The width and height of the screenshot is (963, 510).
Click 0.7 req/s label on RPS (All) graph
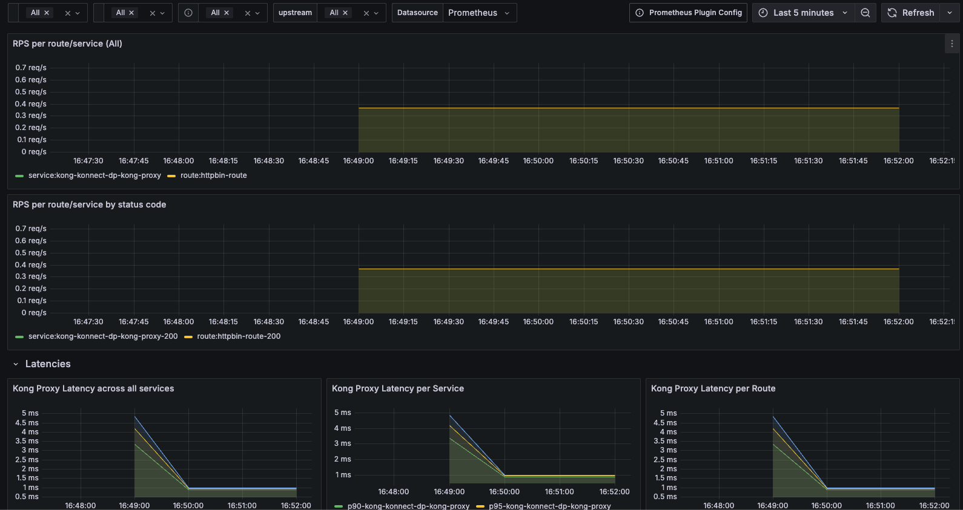pyautogui.click(x=31, y=68)
